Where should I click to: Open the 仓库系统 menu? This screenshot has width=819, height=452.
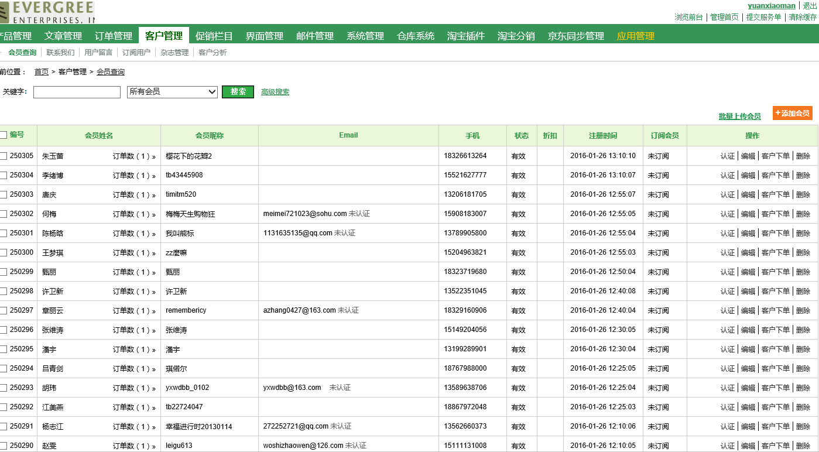point(416,36)
